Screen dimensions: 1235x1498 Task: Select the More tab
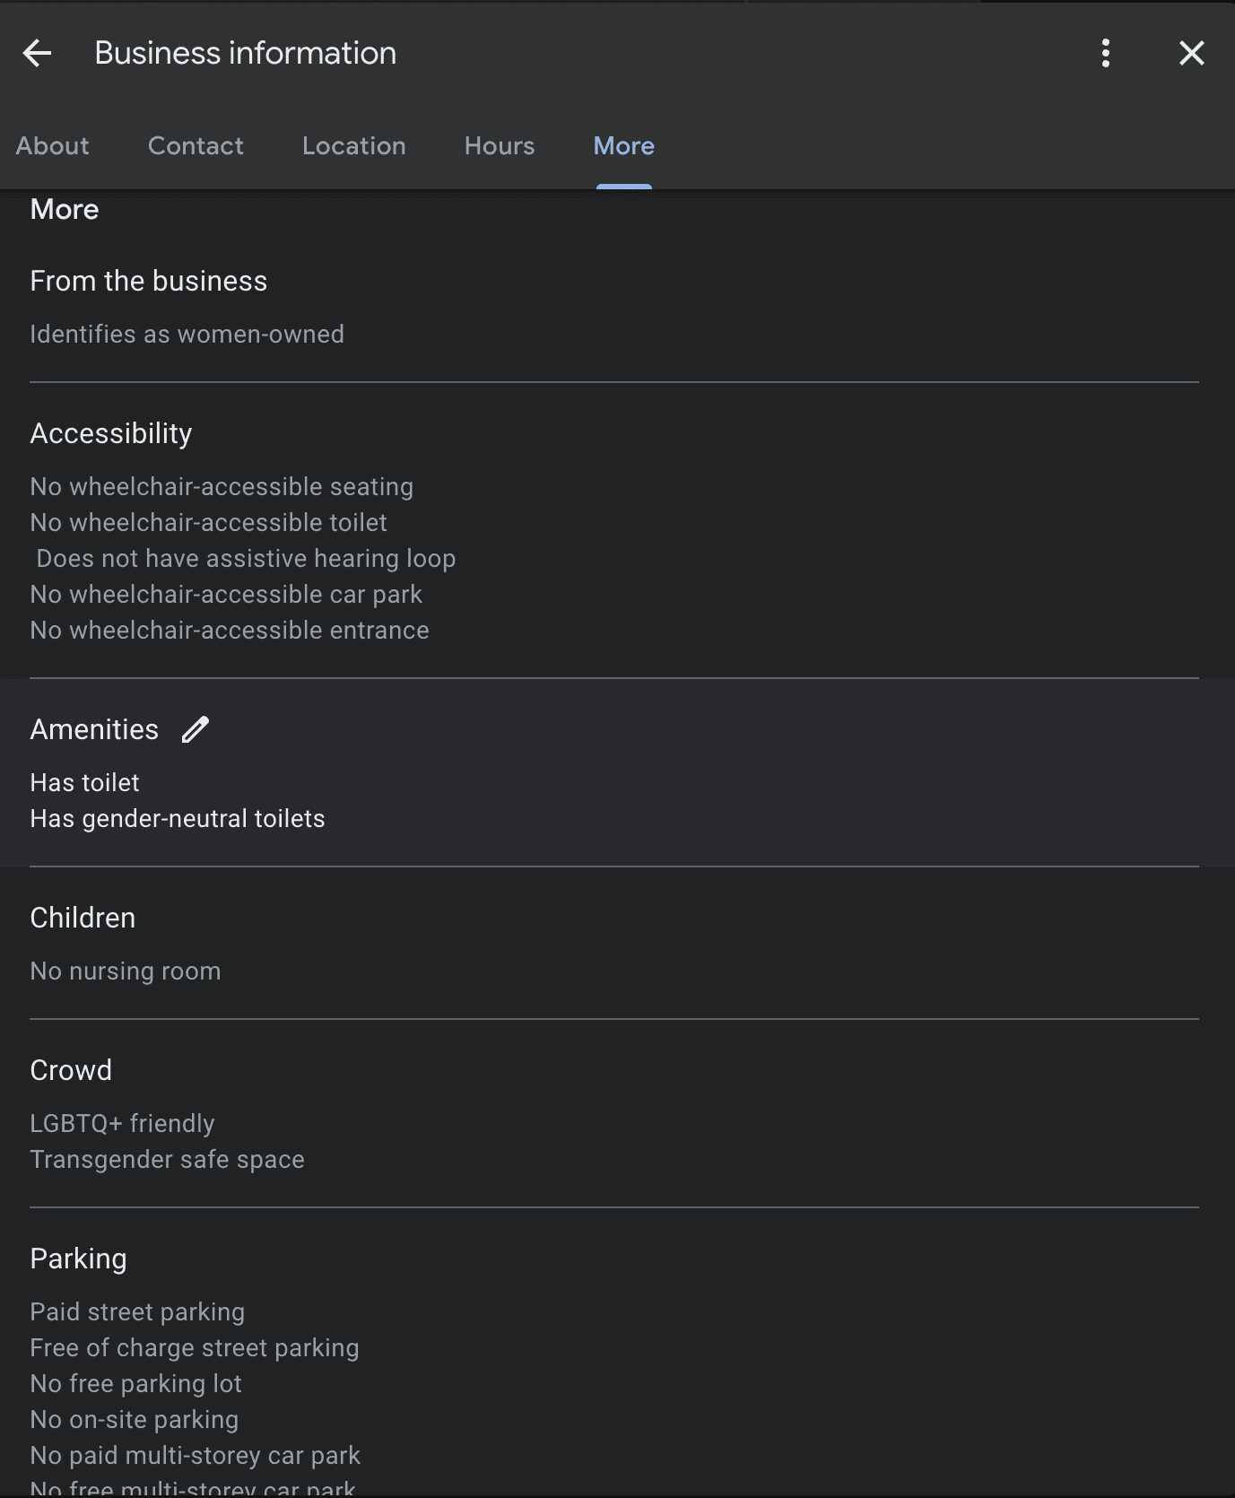(x=623, y=146)
